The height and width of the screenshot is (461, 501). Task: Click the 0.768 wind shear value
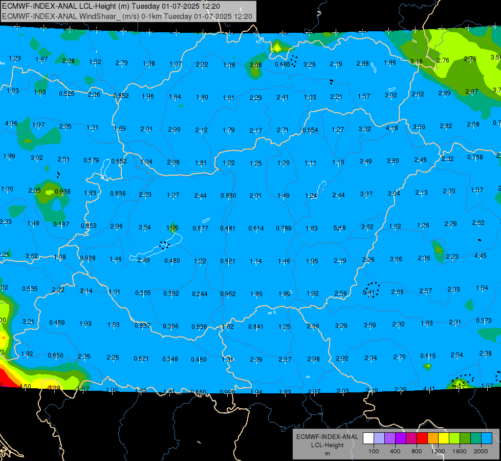[x=475, y=157]
